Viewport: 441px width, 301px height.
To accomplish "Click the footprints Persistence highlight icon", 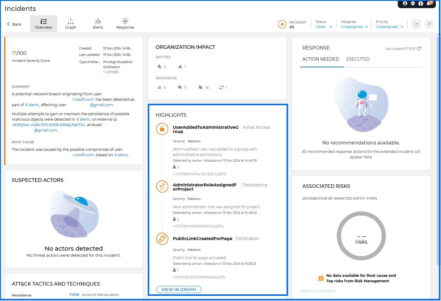I will click(x=162, y=187).
